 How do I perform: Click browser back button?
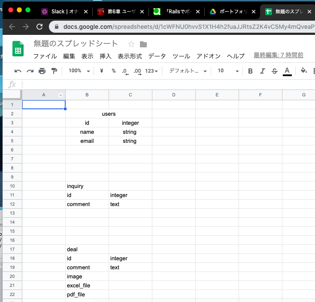point(12,27)
